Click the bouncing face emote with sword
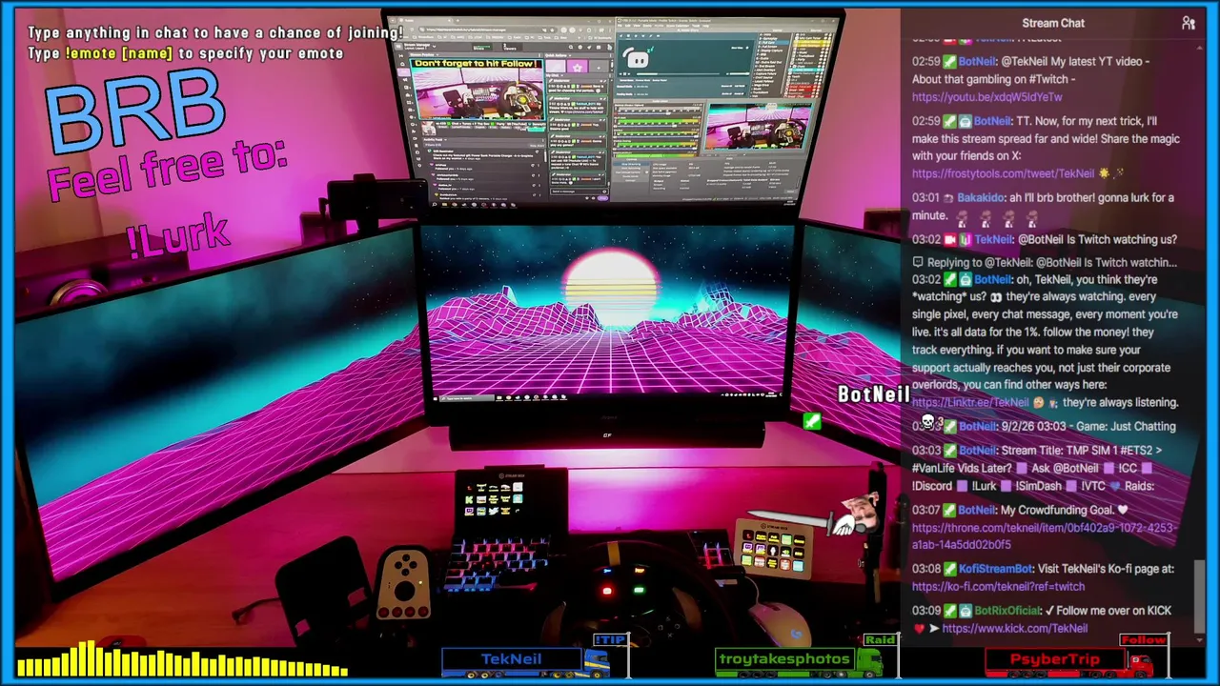This screenshot has width=1220, height=686. (x=860, y=514)
